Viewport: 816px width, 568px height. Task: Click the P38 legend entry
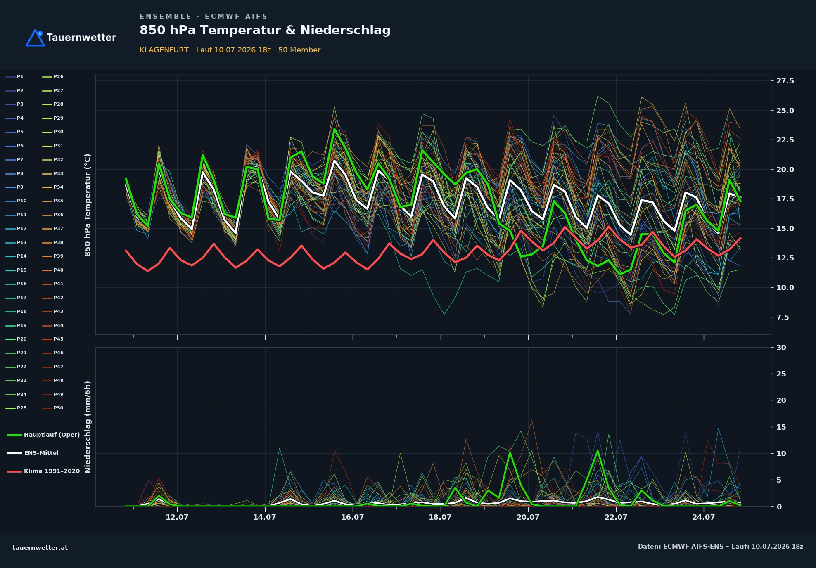(53, 243)
